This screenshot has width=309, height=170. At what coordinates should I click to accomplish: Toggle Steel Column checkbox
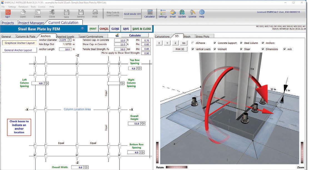[241, 43]
